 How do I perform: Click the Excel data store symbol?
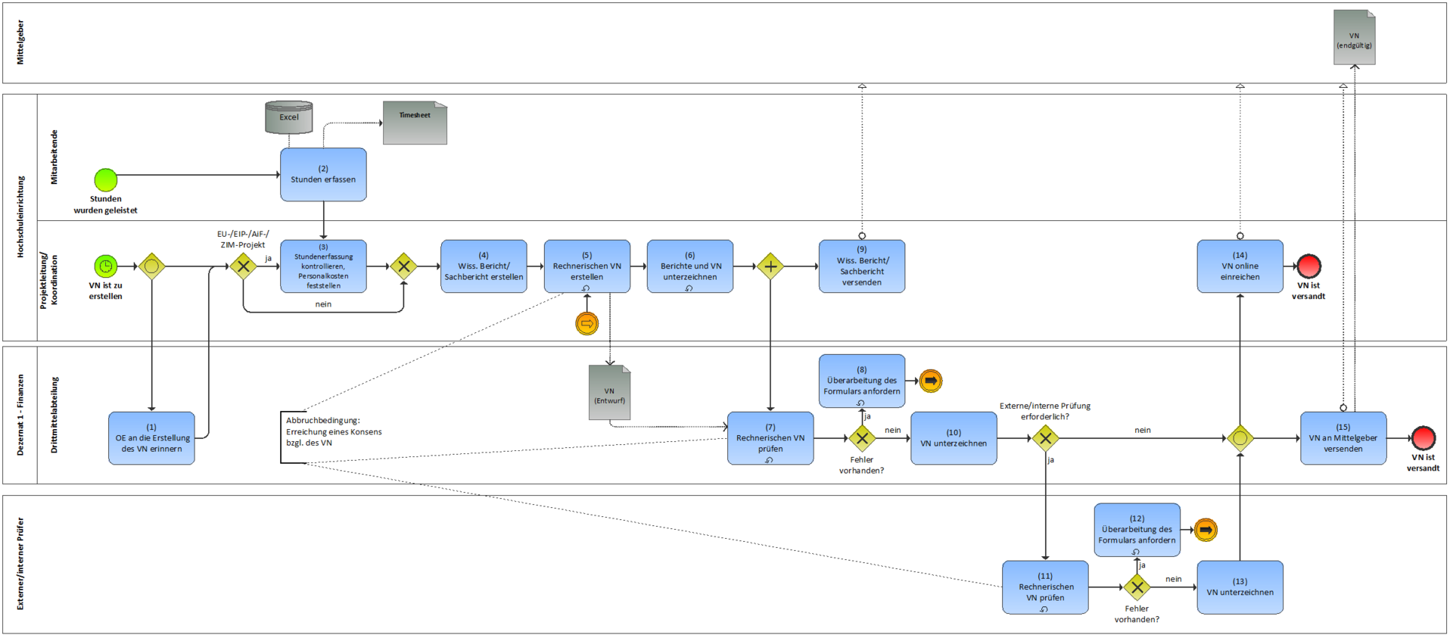tap(288, 117)
